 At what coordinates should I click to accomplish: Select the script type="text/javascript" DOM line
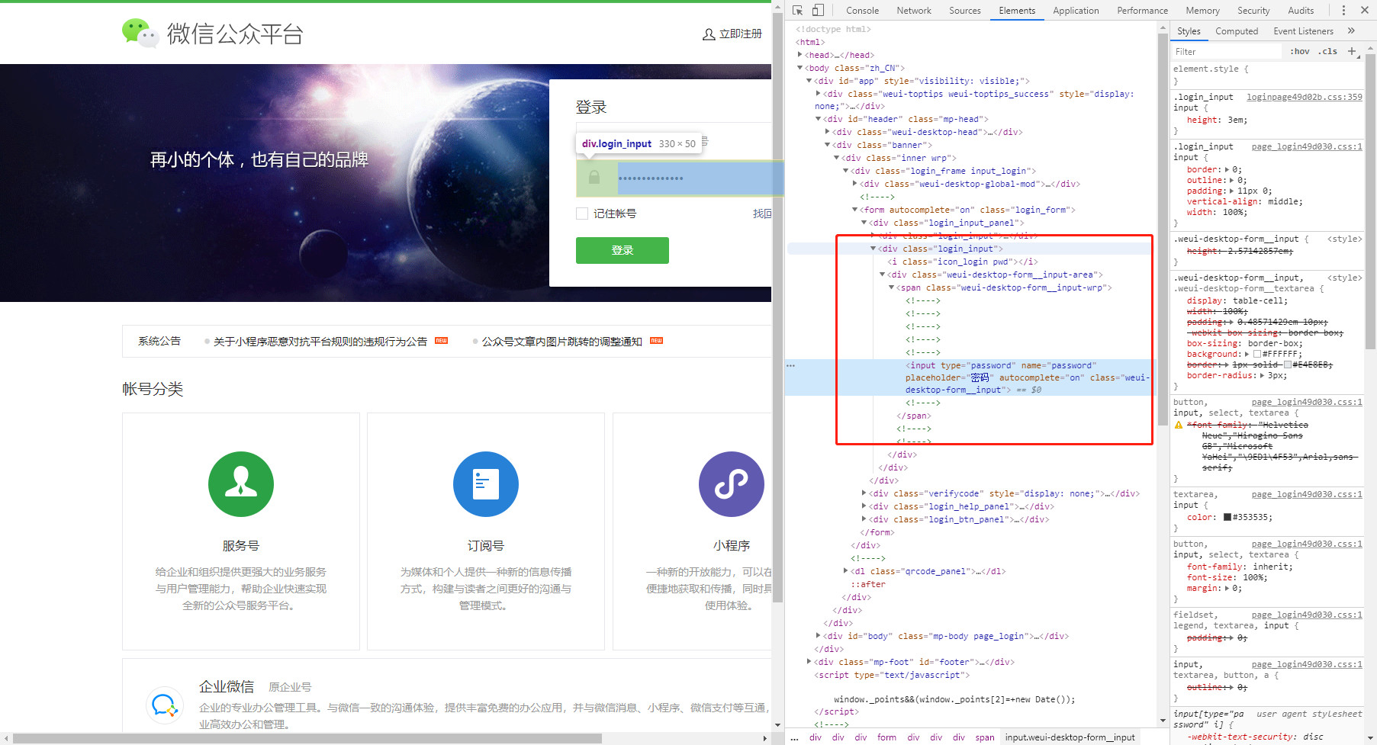click(892, 675)
